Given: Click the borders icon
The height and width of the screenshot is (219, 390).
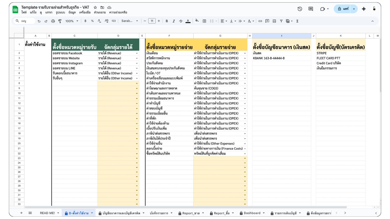Looking at the screenshot, I should (x=204, y=21).
